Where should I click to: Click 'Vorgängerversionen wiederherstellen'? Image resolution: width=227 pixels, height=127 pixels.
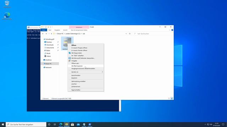(x=83, y=68)
